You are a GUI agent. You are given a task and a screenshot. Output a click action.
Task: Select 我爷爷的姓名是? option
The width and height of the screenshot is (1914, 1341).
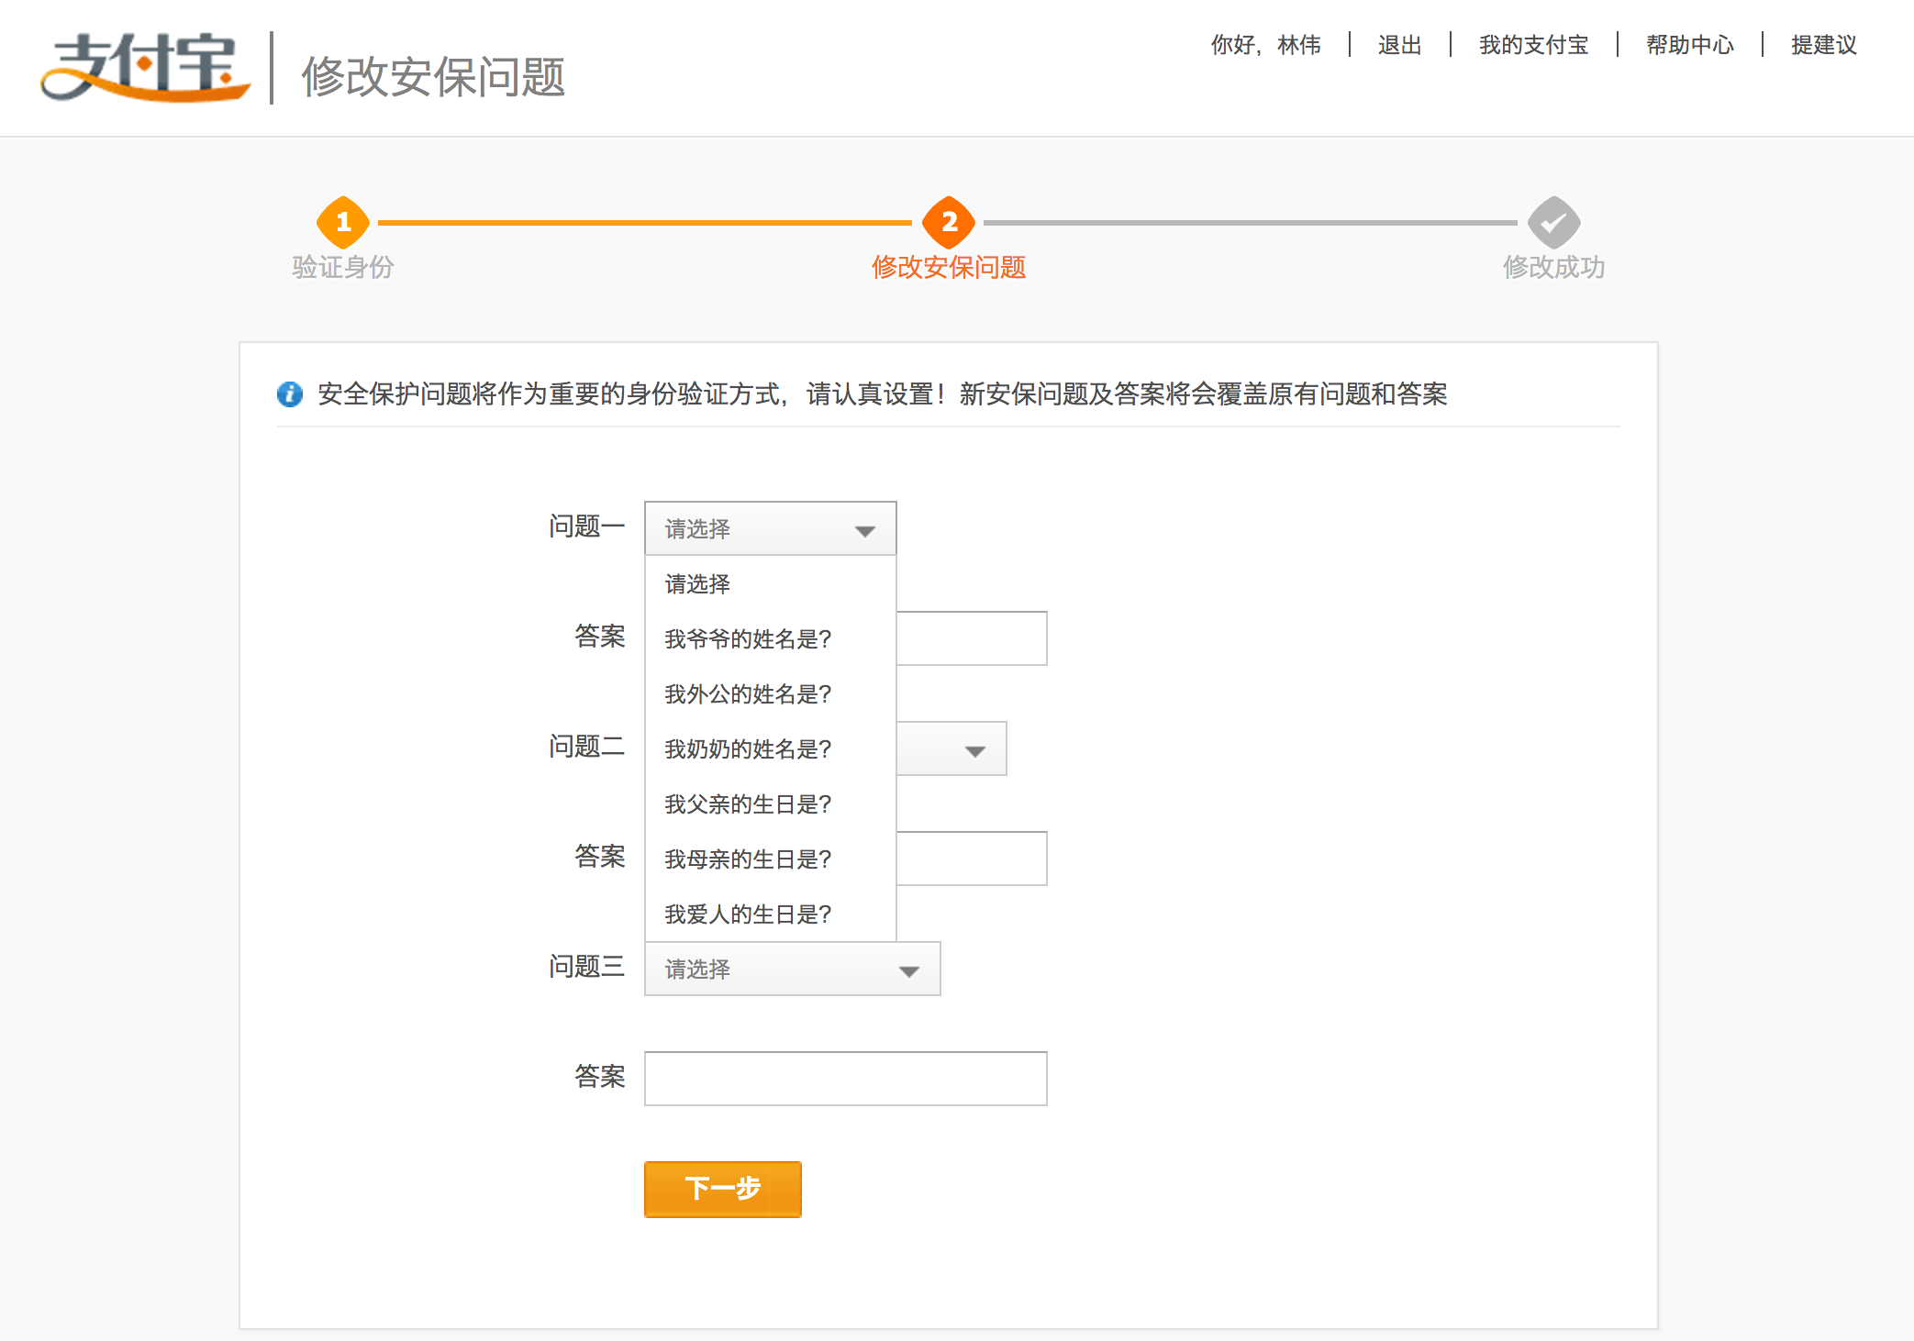click(748, 639)
